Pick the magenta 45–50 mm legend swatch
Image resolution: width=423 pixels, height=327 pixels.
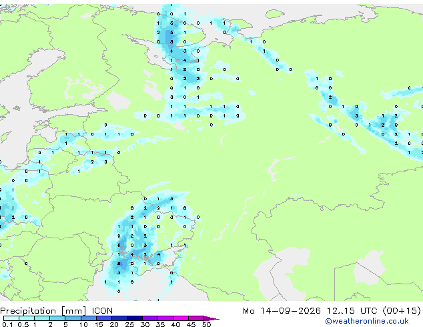[x=196, y=318]
